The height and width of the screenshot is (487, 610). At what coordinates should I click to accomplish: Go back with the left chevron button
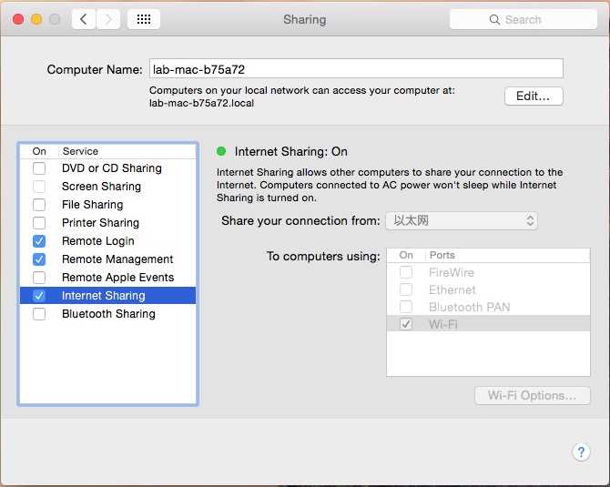coord(84,19)
